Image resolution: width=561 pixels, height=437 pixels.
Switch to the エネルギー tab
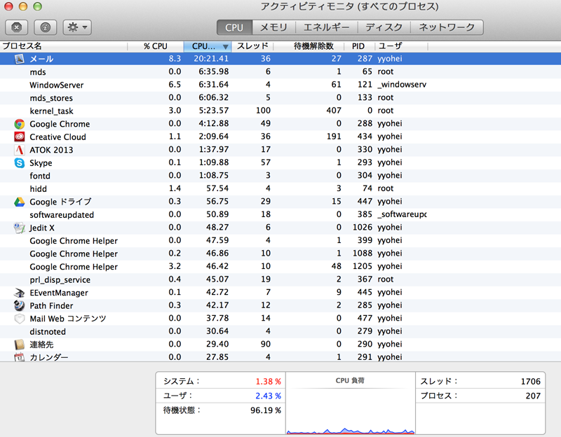[x=326, y=27]
